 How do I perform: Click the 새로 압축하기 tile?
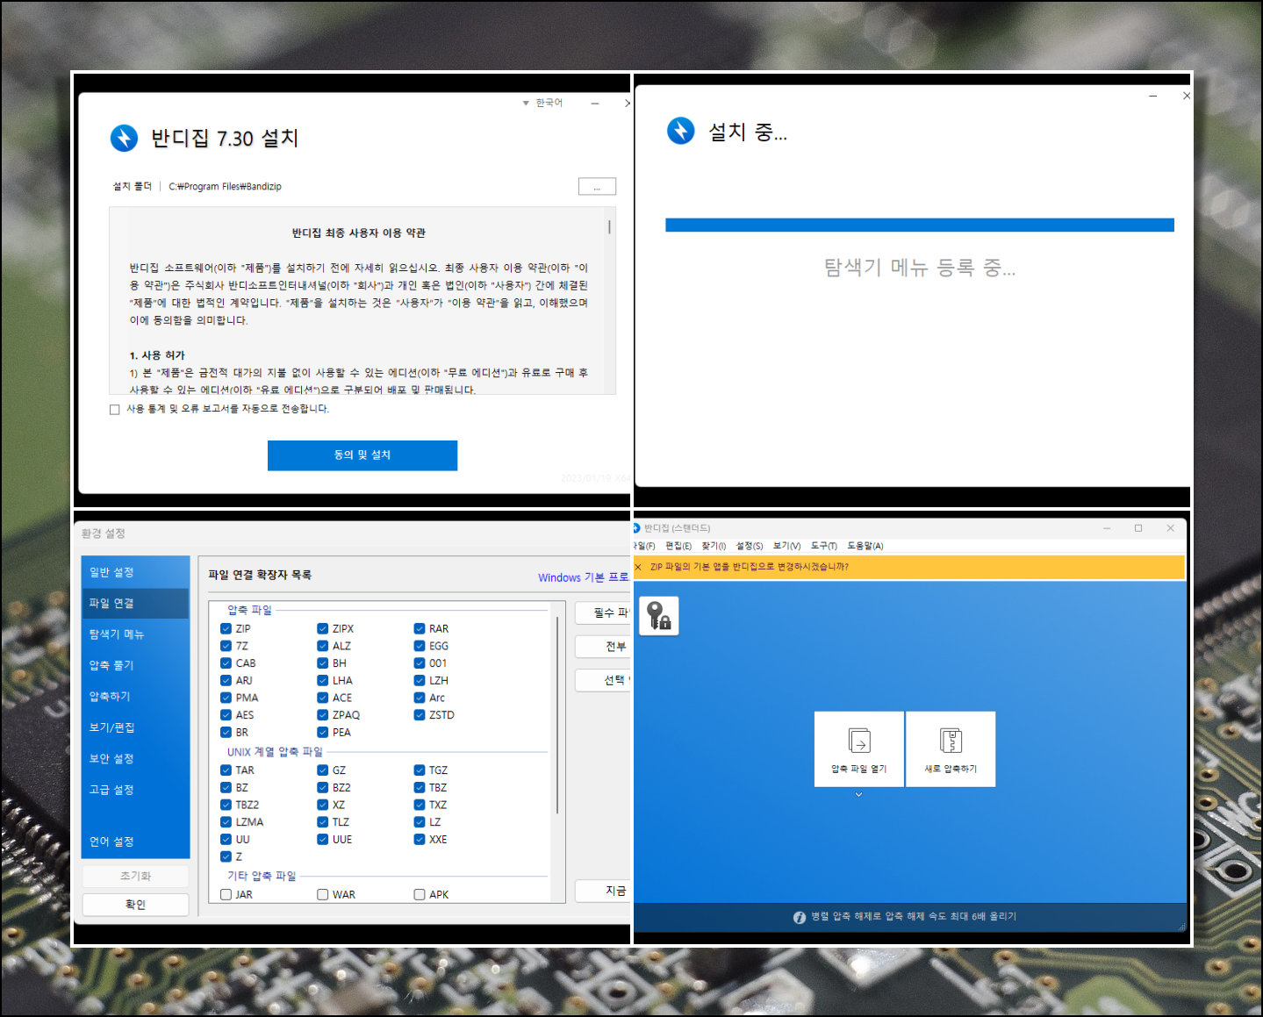tap(951, 748)
